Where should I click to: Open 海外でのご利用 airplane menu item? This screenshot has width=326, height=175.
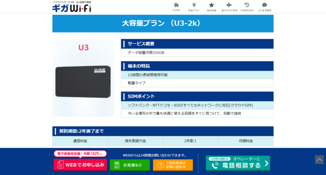pyautogui.click(x=229, y=7)
